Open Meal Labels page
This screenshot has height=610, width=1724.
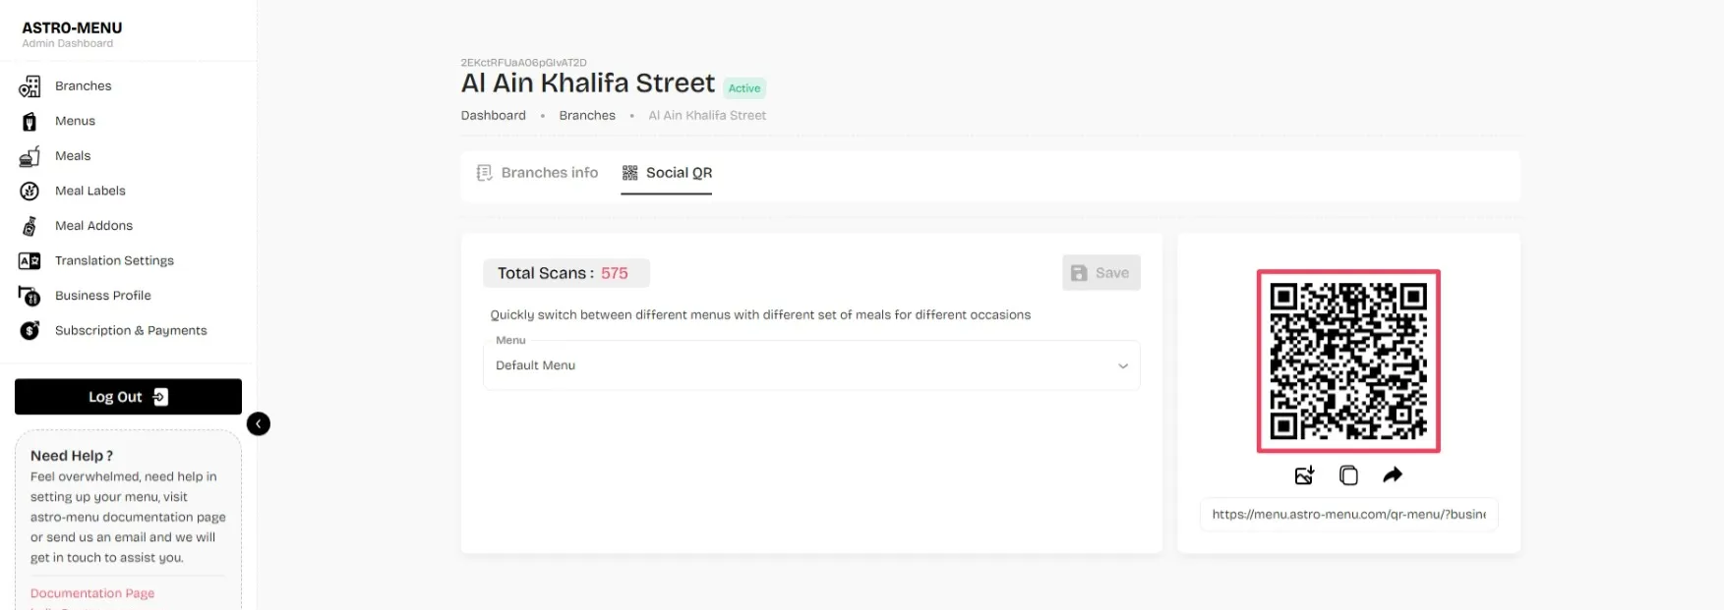click(90, 192)
